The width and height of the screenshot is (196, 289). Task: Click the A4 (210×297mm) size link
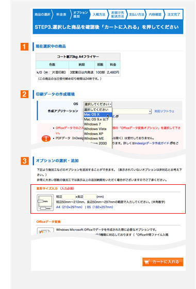69,207
